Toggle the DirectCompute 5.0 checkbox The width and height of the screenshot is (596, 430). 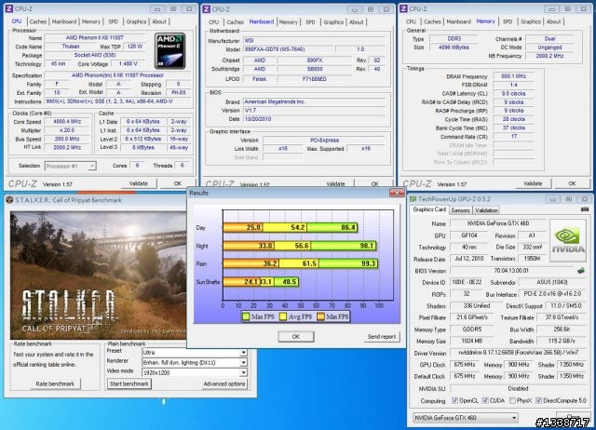coord(538,400)
